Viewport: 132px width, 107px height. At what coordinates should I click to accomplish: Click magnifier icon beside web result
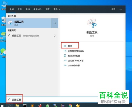9,35
